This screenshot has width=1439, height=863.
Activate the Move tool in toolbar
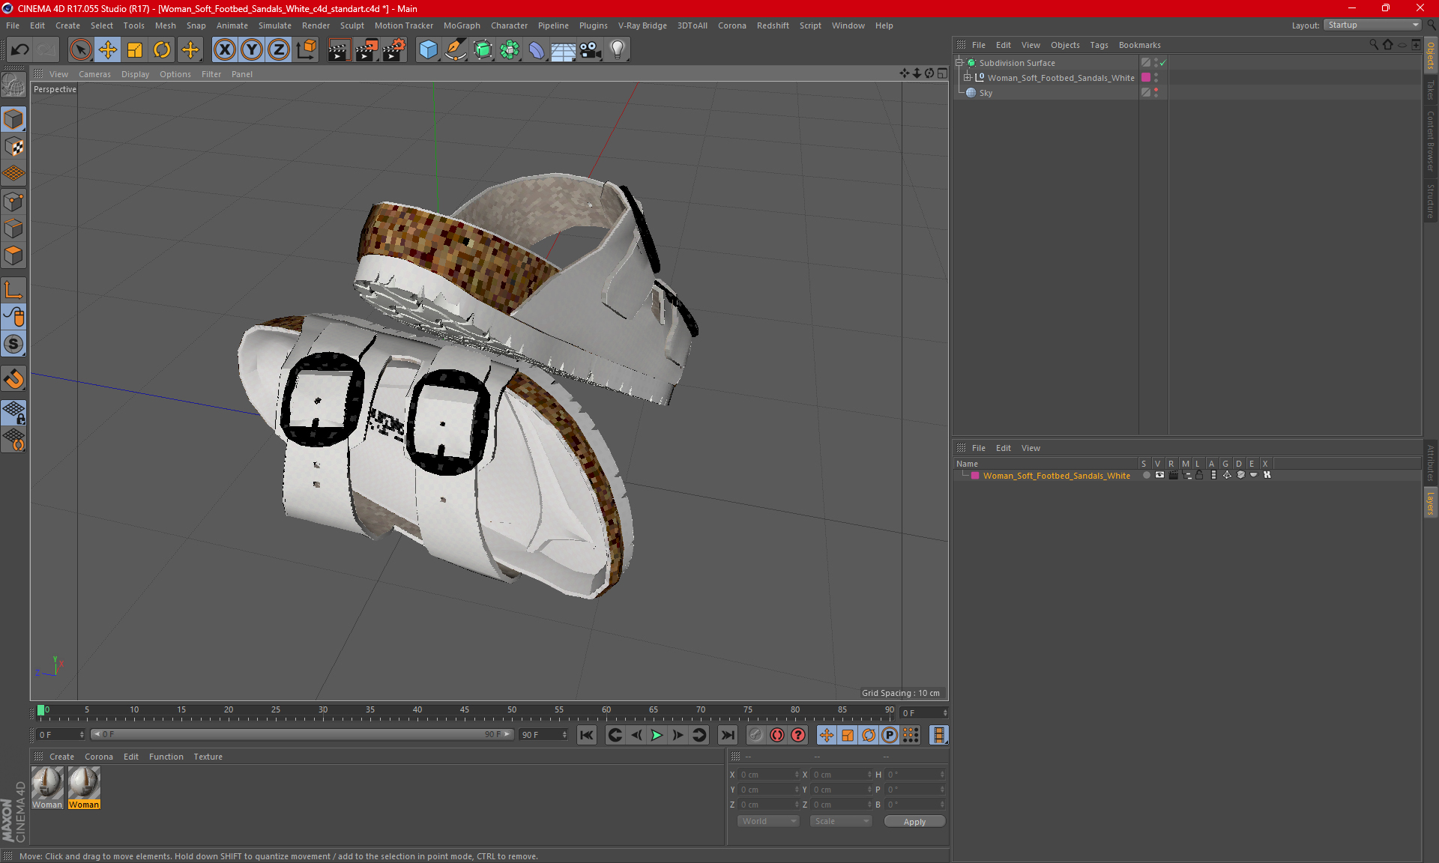pos(107,50)
